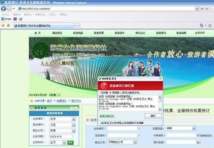The height and width of the screenshot is (148, 214).
Task: Click the more button in 机票查询 header
Action: tap(74, 108)
